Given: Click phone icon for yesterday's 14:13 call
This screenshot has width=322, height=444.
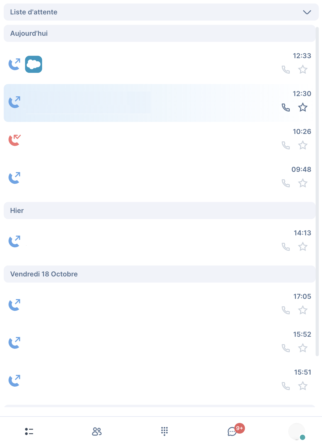Looking at the screenshot, I should 286,247.
